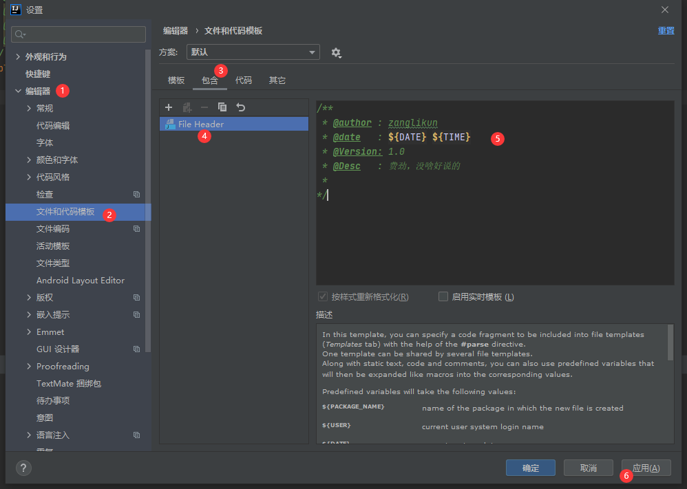
Task: Click the 重置 reset link
Action: 666,31
